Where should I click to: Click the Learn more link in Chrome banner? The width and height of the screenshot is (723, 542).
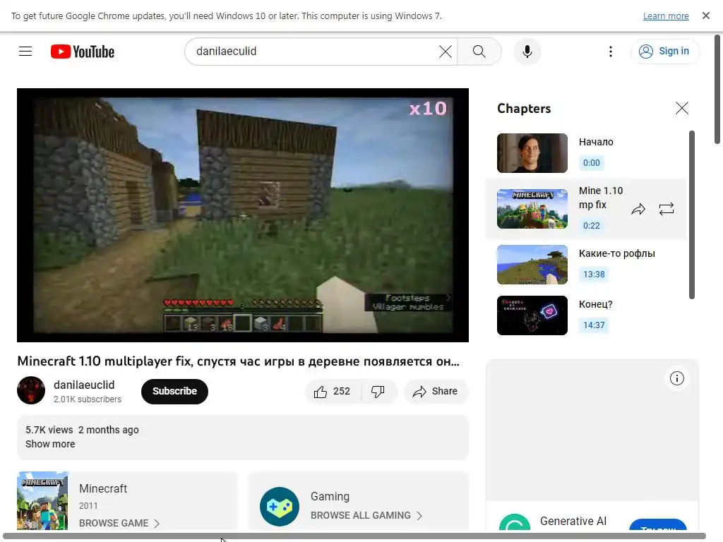[665, 16]
